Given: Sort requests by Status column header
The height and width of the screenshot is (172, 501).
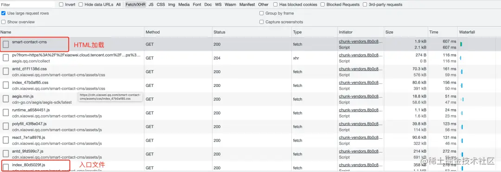Looking at the screenshot, I should 219,32.
